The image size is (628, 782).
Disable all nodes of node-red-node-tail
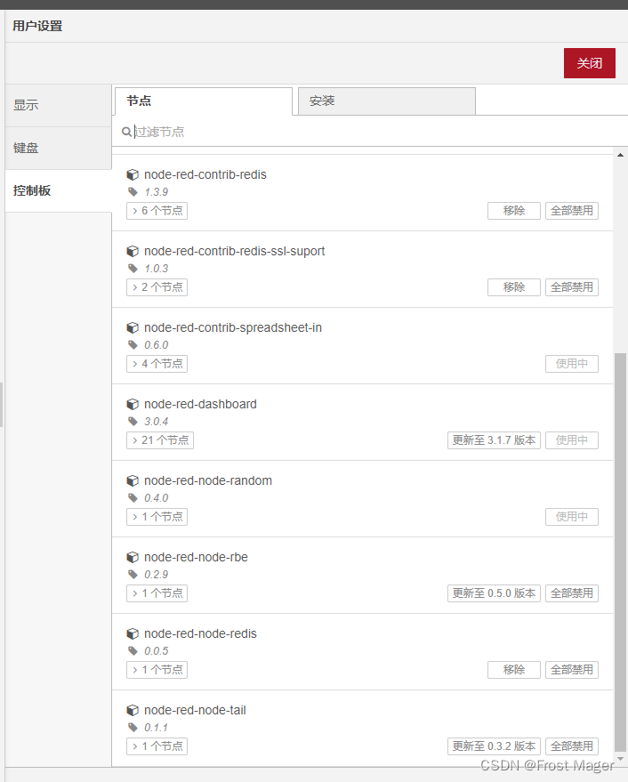572,746
